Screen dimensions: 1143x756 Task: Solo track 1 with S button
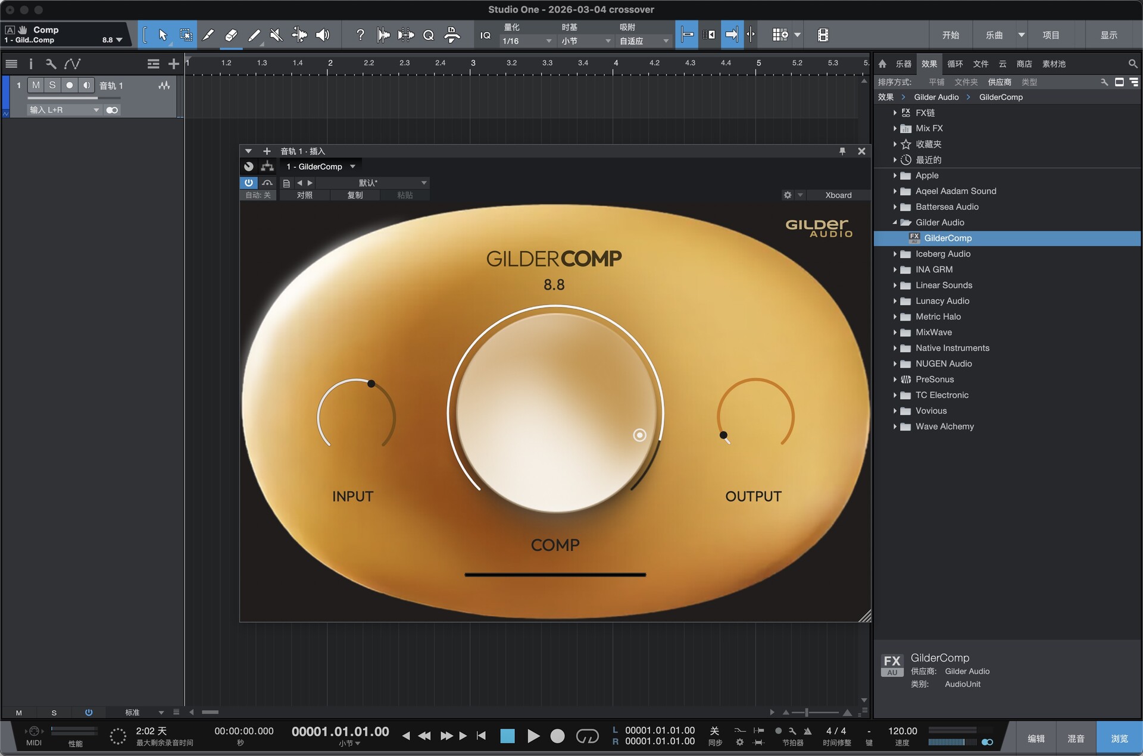(52, 85)
